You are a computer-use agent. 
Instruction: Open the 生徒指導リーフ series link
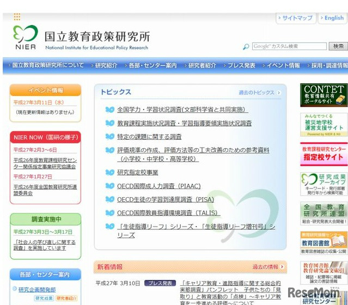pos(196,230)
